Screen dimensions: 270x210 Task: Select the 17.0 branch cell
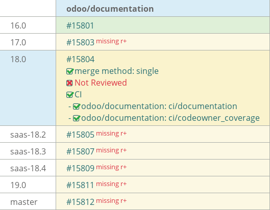(28, 42)
